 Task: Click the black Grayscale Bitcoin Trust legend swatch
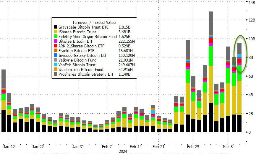coord(56,27)
